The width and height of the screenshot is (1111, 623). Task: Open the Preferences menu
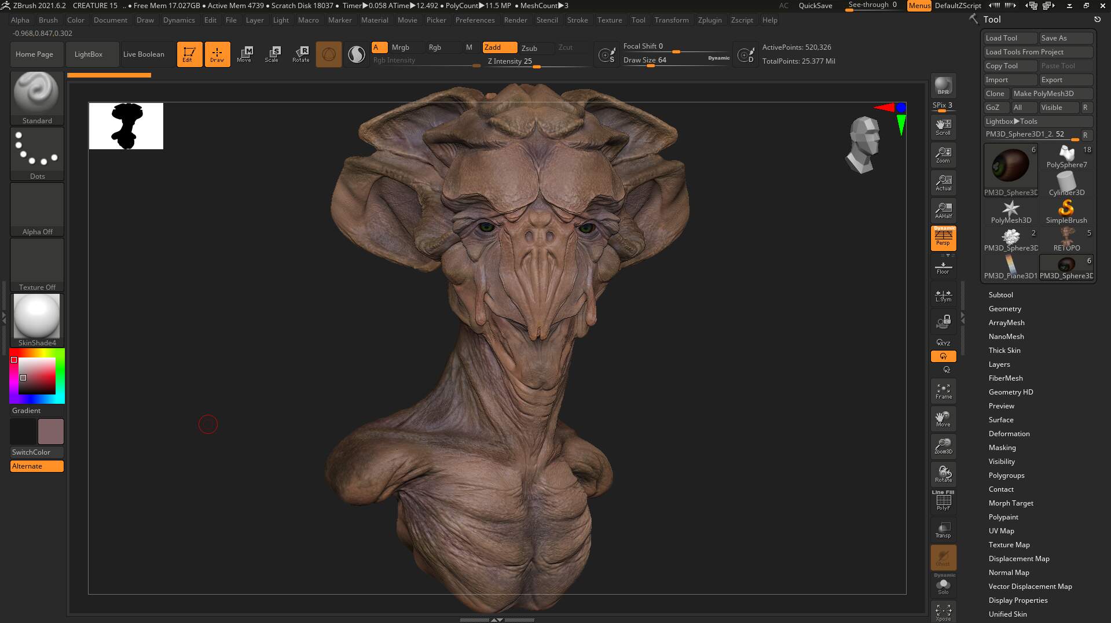pyautogui.click(x=475, y=20)
